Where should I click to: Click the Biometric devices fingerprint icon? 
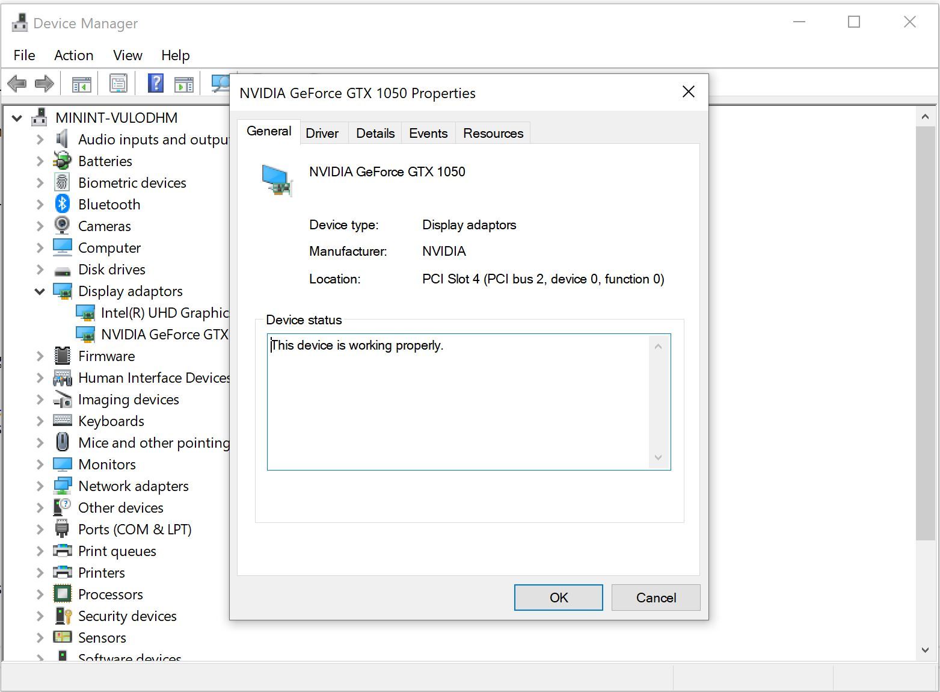[x=62, y=182]
